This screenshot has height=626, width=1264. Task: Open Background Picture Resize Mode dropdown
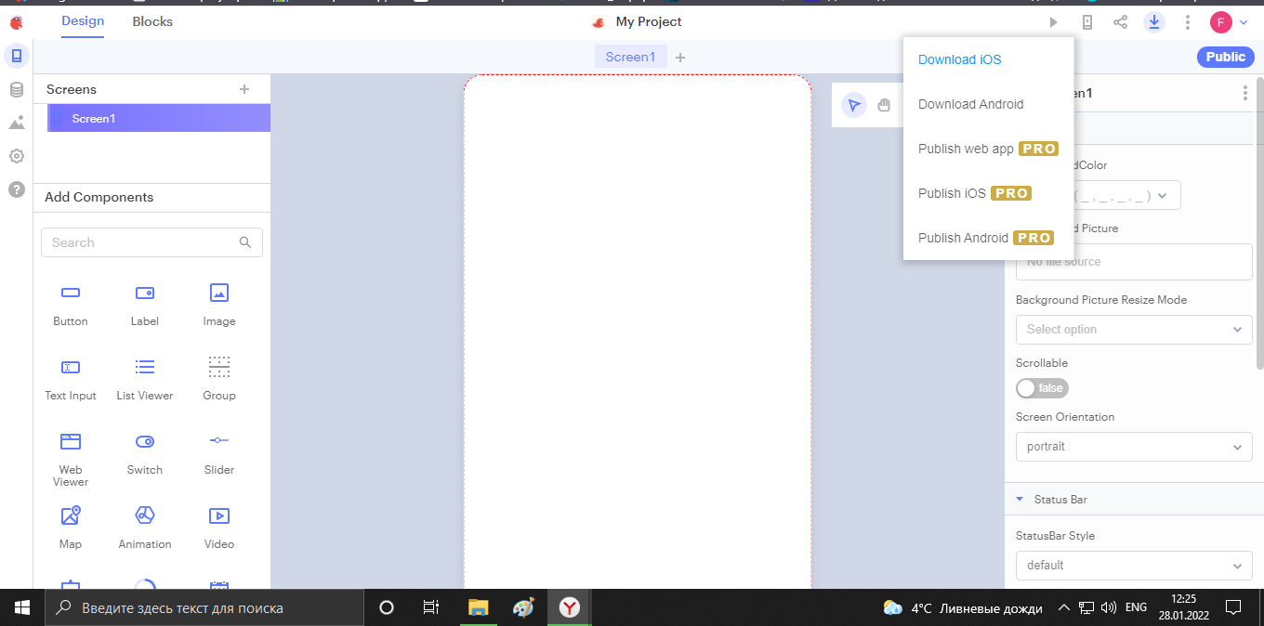pos(1134,330)
